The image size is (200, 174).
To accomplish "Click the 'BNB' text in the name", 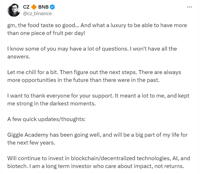I will coord(43,7).
